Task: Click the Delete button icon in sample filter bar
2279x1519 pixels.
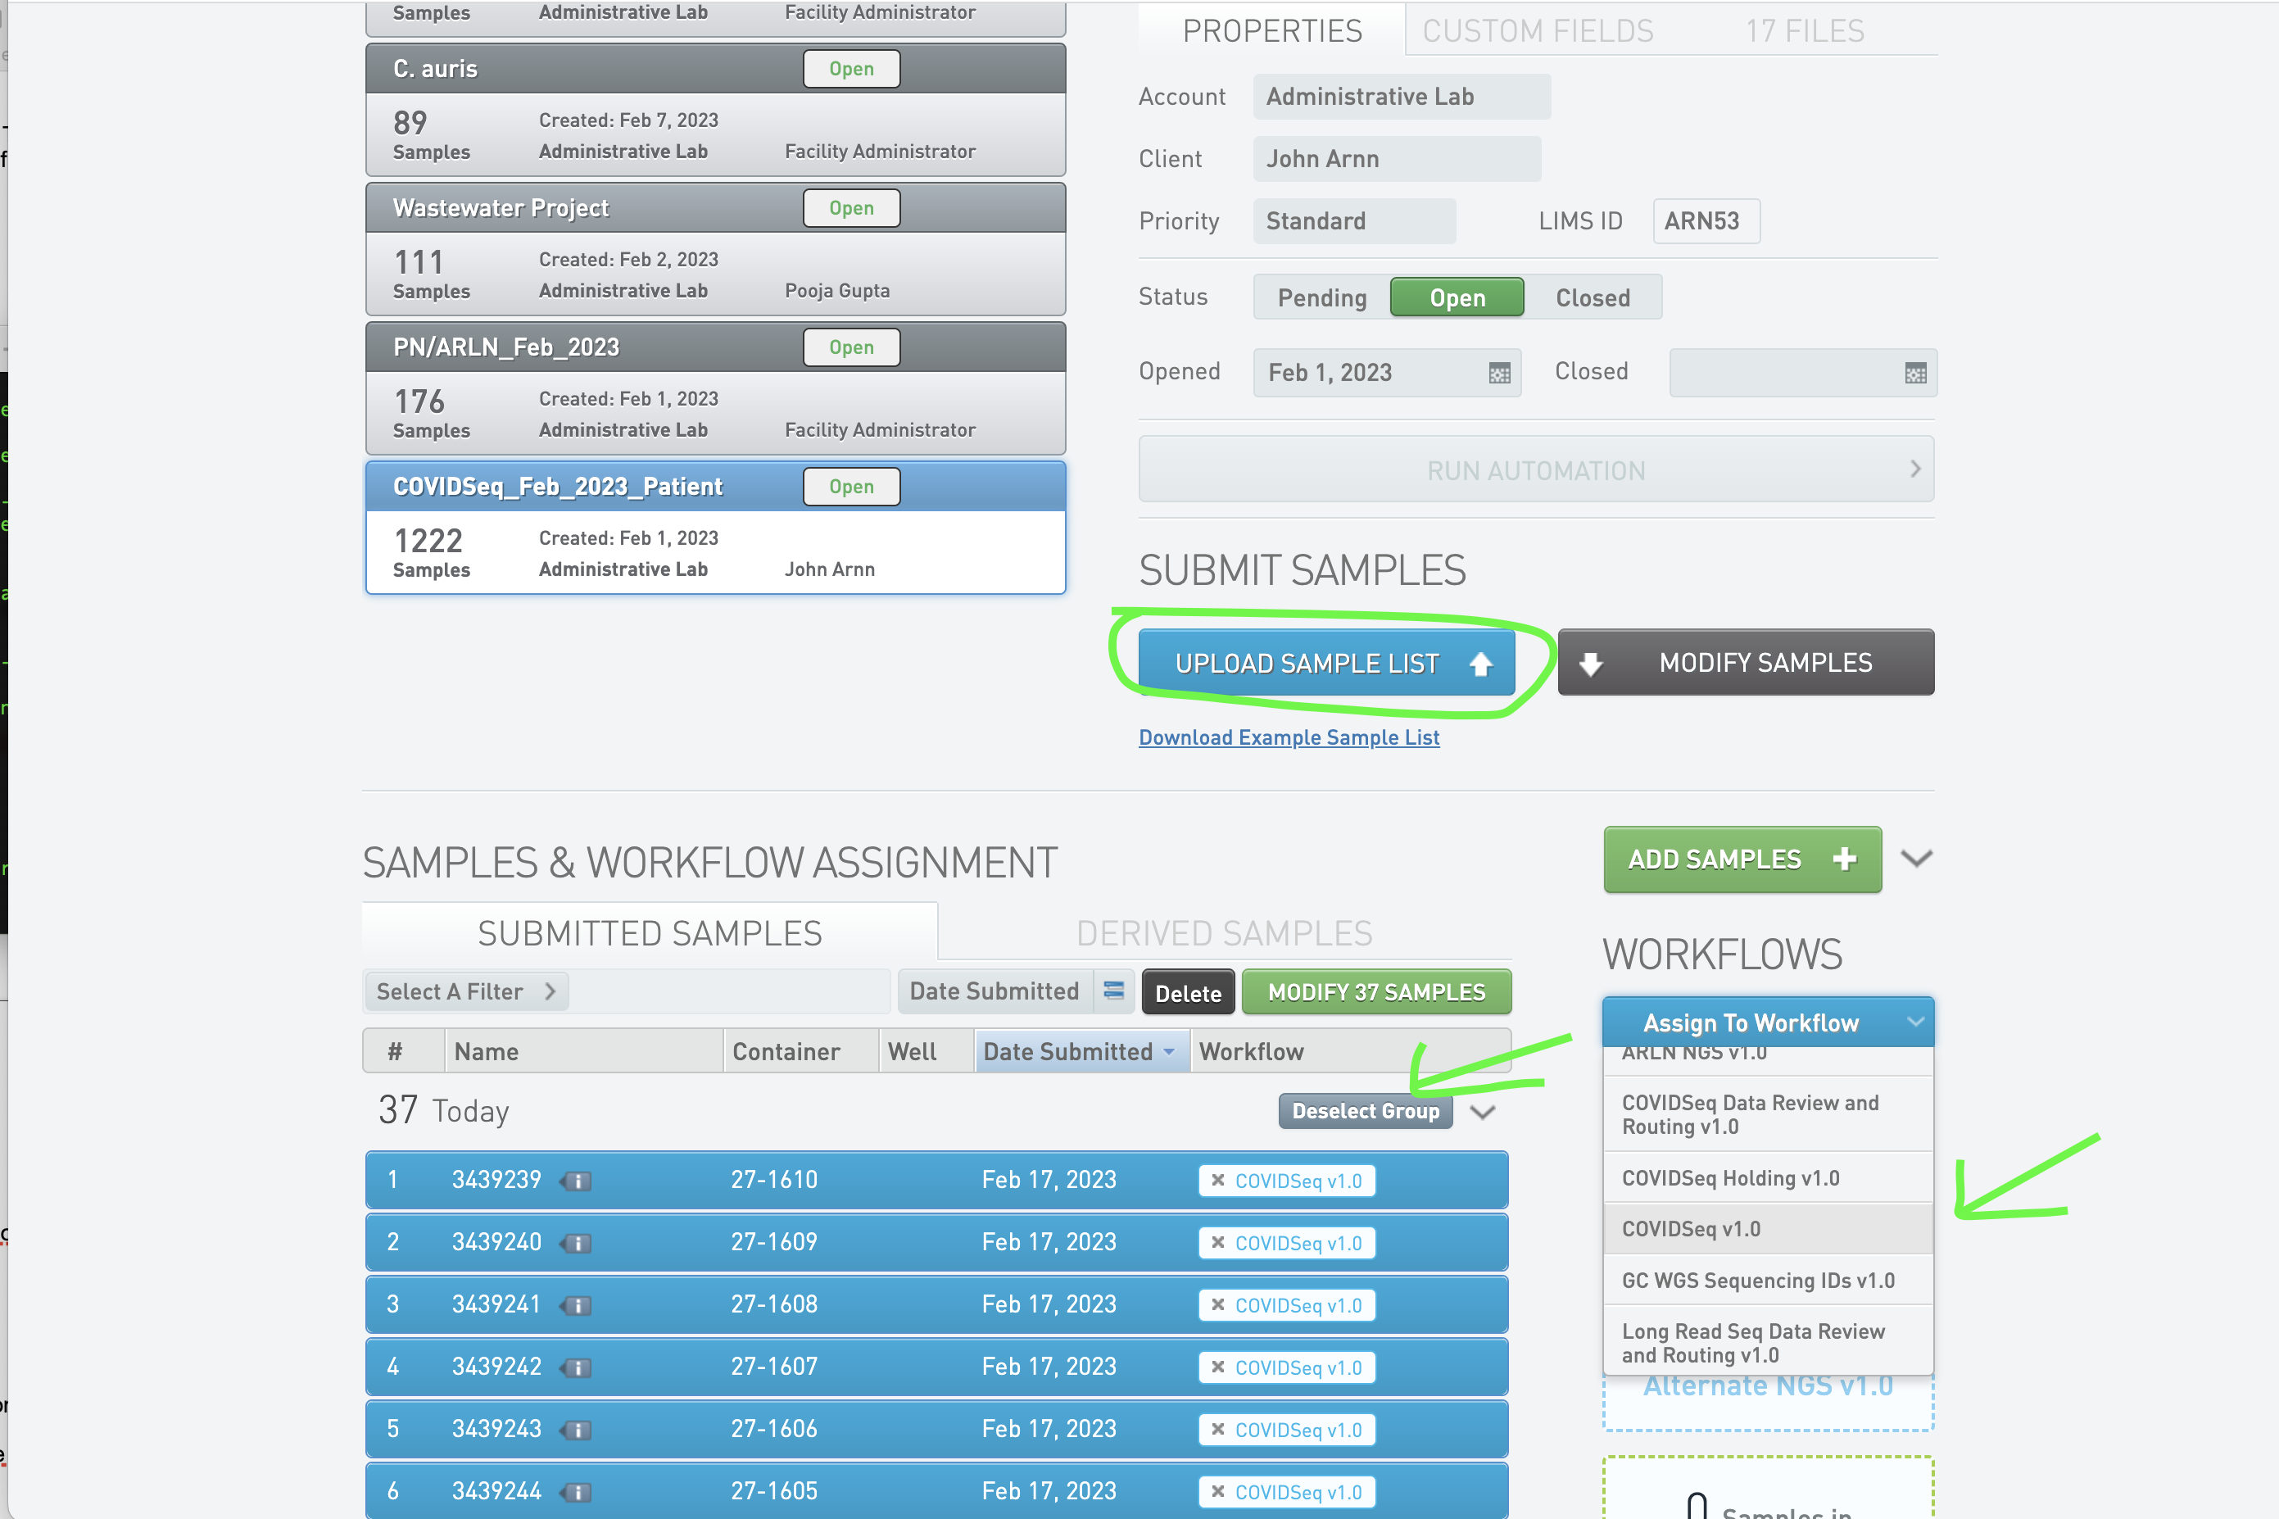Action: click(1185, 990)
